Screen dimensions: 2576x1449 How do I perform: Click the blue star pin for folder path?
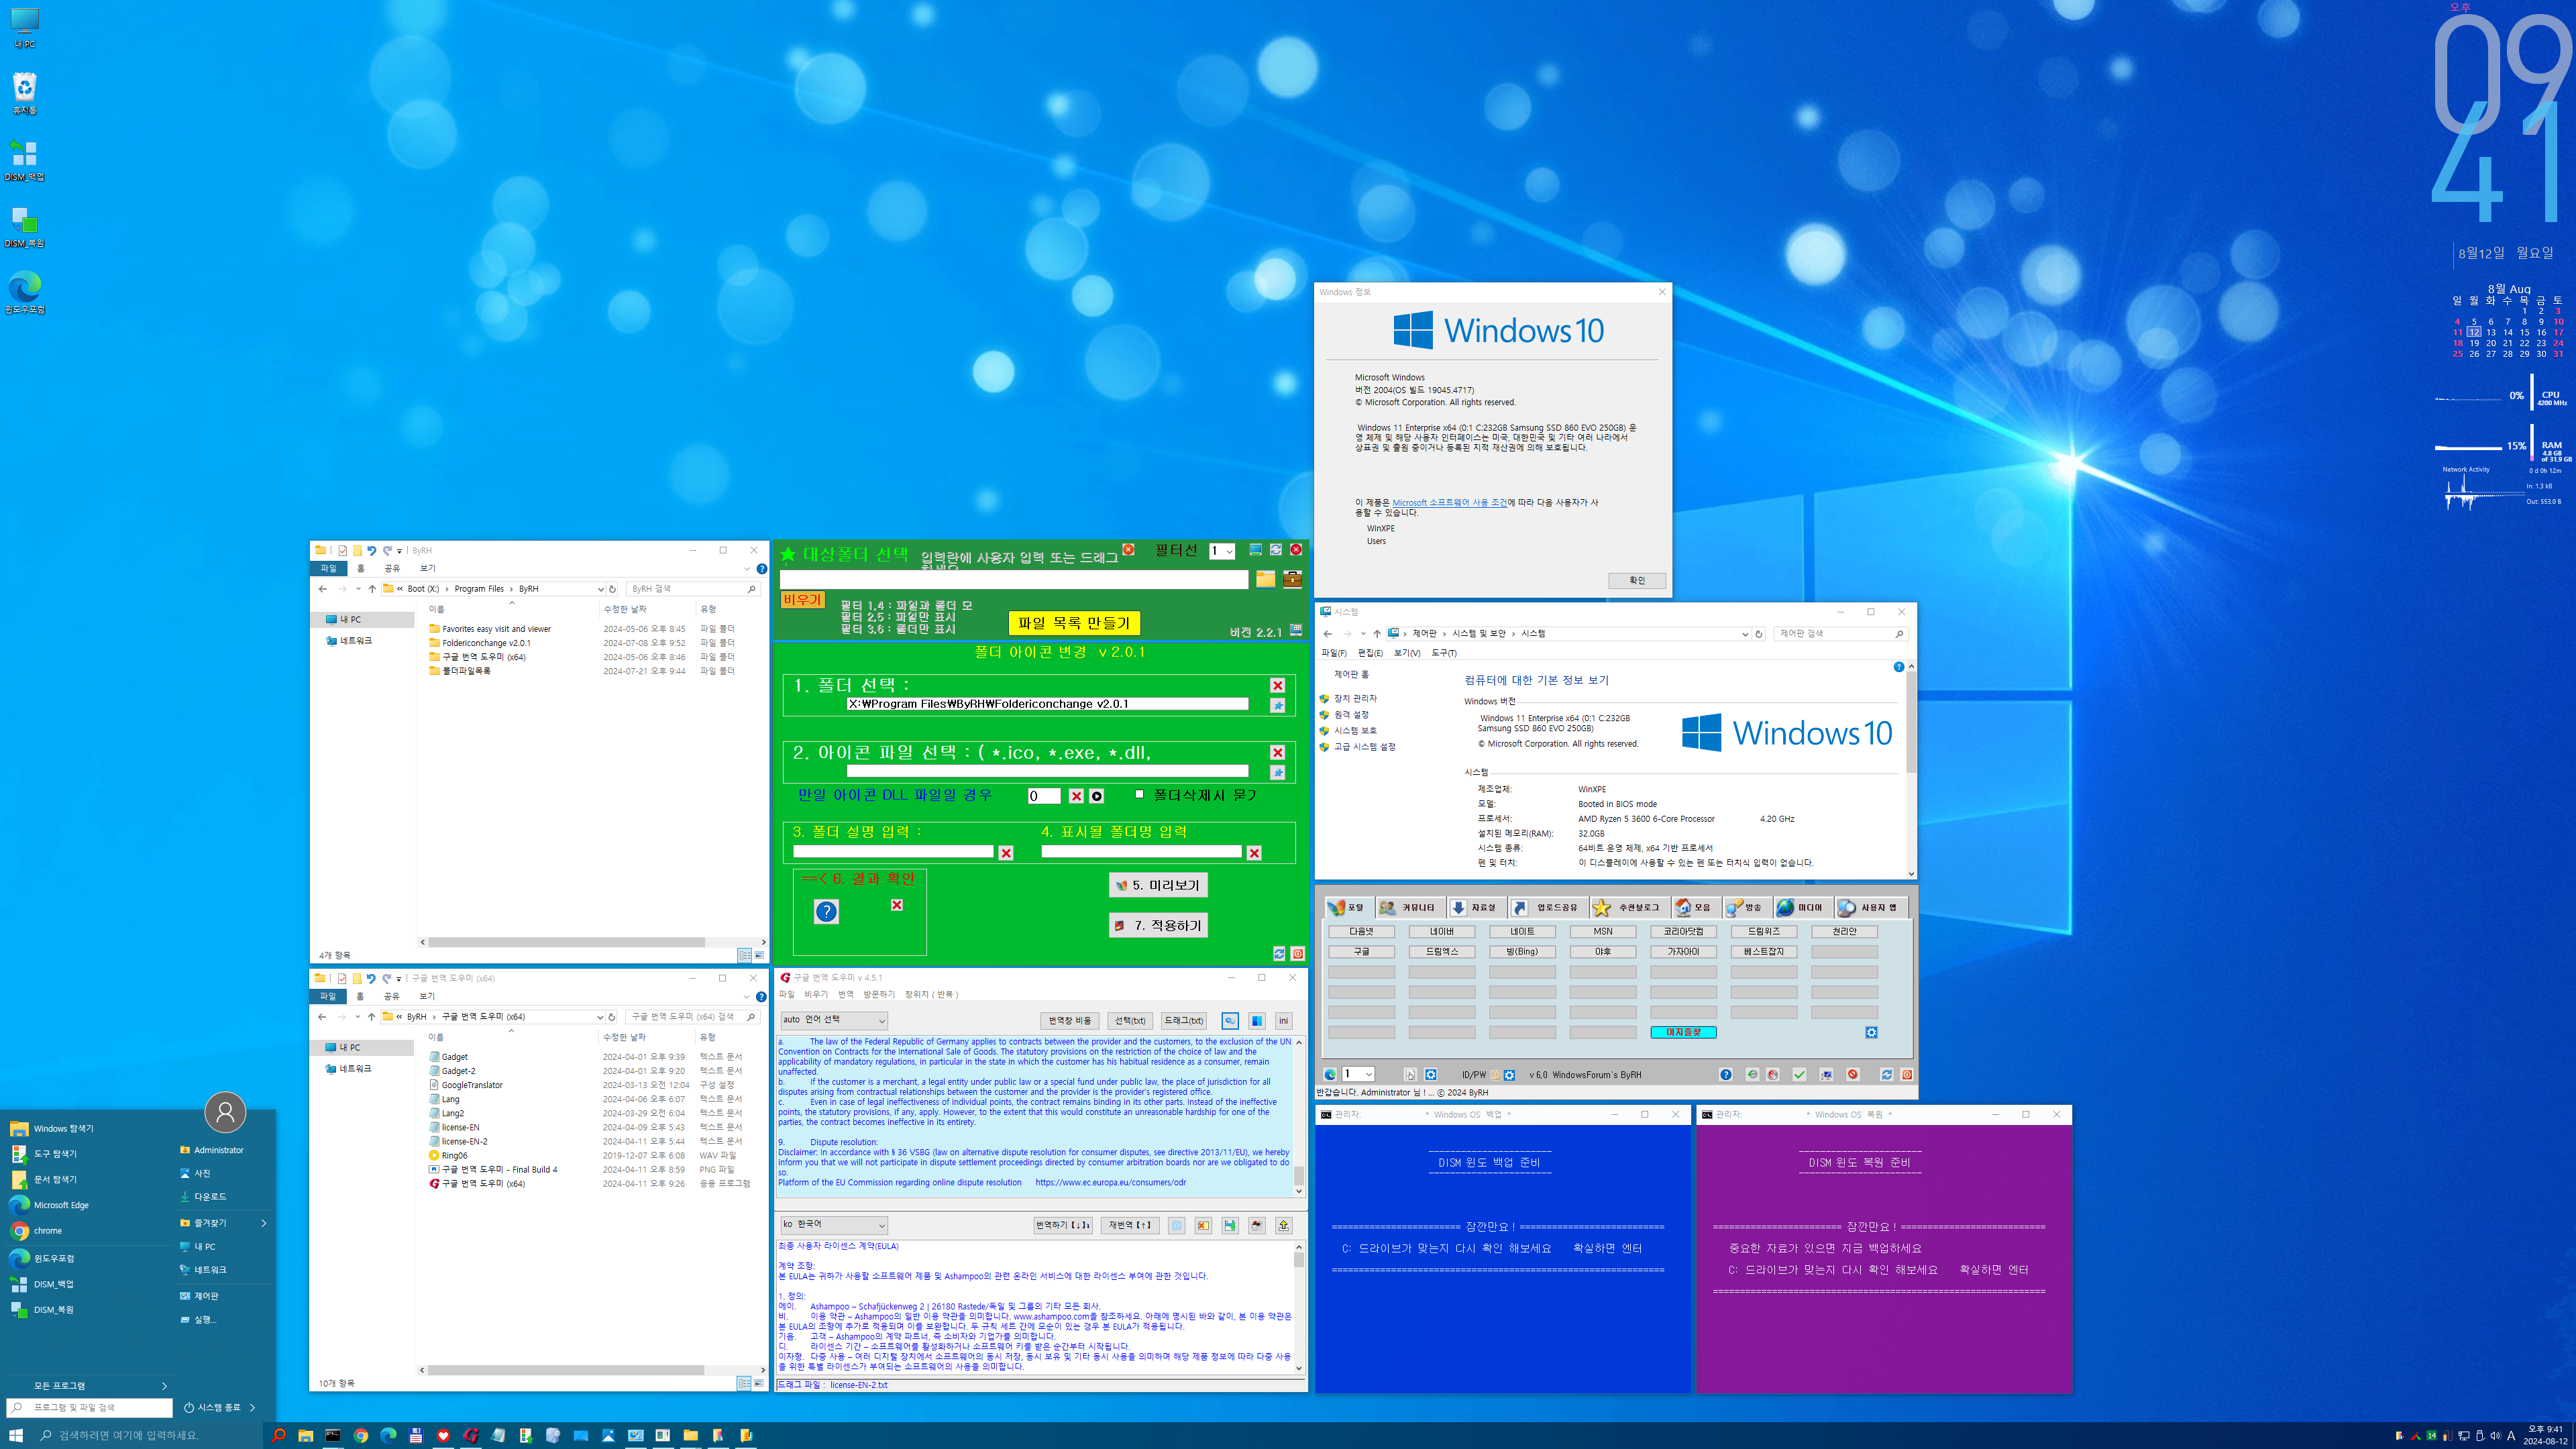1277,705
